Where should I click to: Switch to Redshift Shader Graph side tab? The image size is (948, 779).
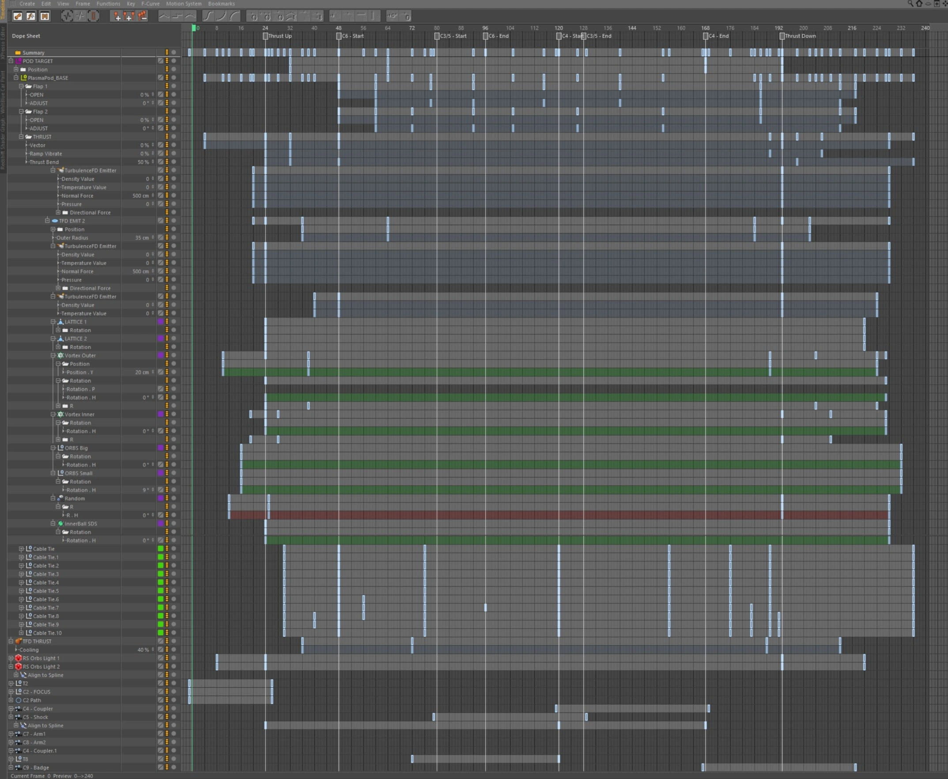(x=3, y=119)
